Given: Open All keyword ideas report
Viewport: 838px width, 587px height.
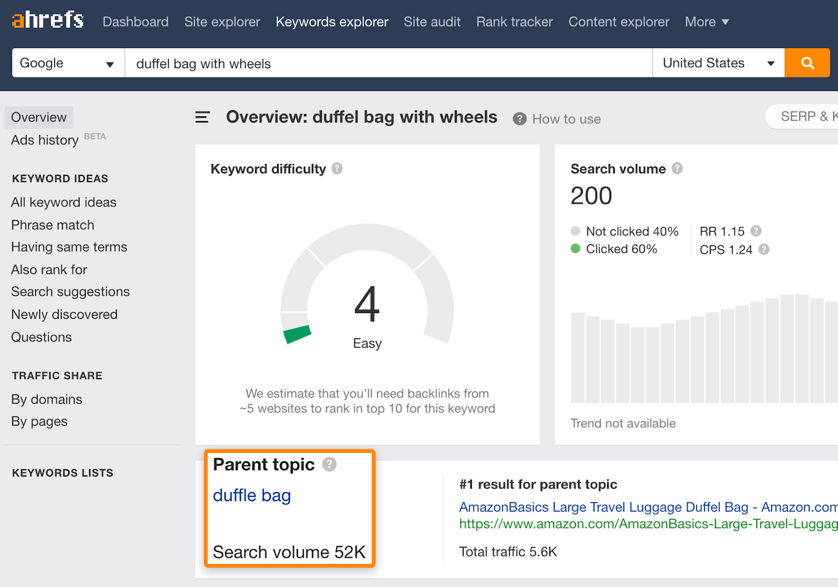Looking at the screenshot, I should [x=64, y=202].
